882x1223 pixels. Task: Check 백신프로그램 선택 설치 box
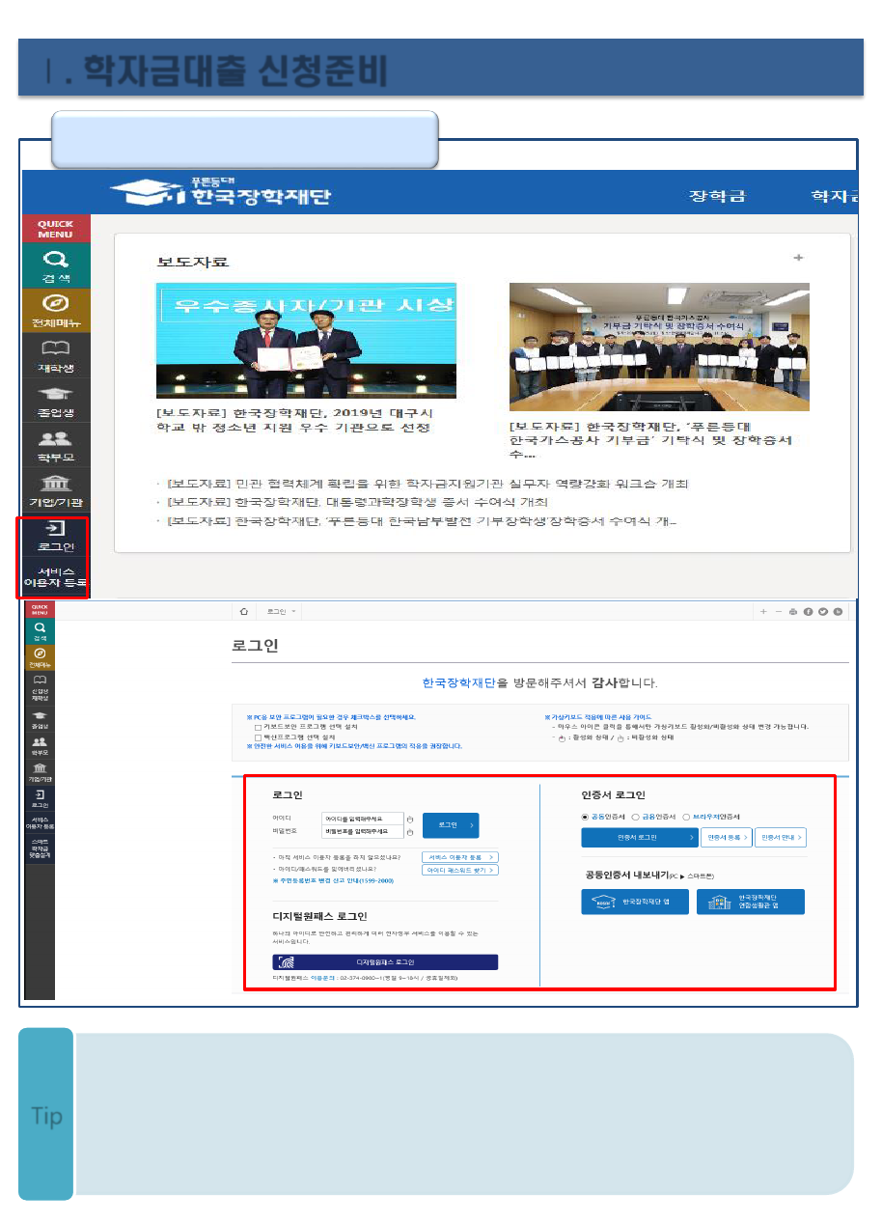coord(258,737)
